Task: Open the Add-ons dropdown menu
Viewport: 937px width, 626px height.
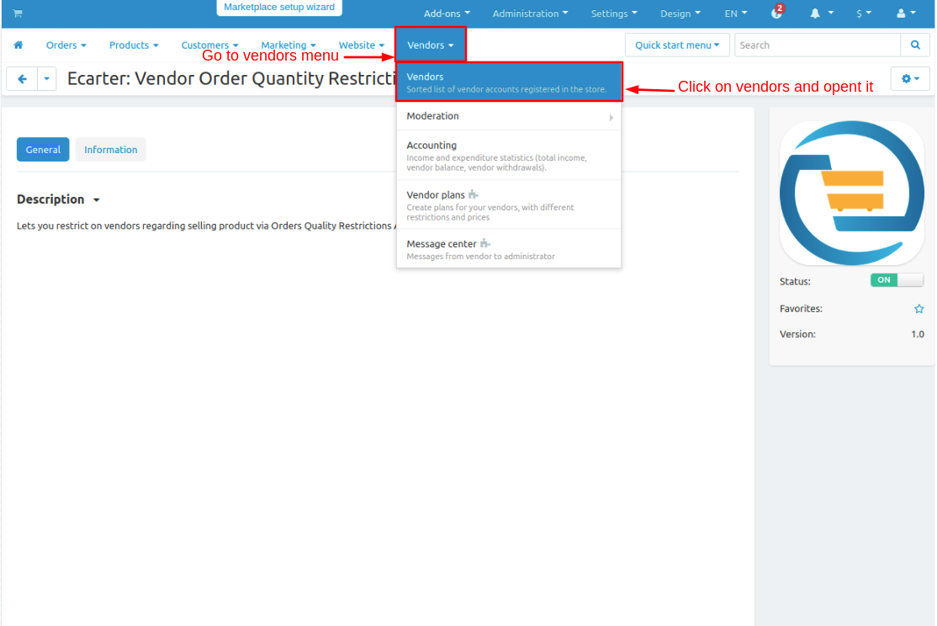Action: [x=447, y=13]
